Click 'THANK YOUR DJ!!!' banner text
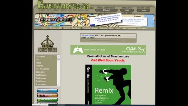The image size is (188, 106). click(x=56, y=20)
